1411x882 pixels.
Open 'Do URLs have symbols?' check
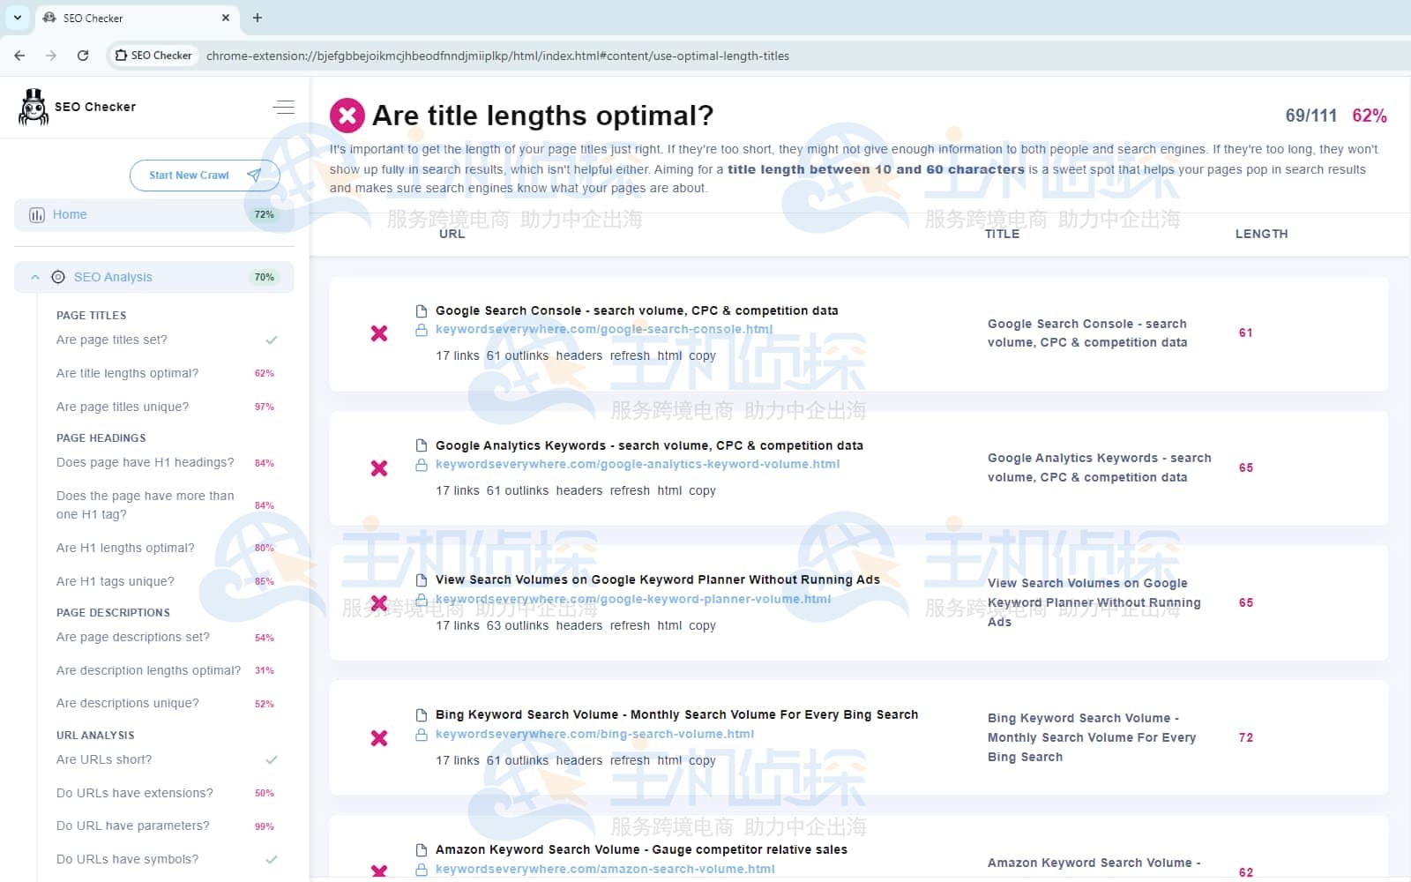[x=128, y=859]
